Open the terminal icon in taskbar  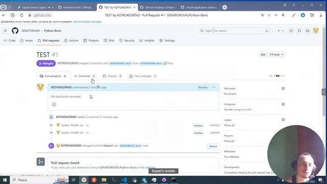pyautogui.click(x=174, y=180)
